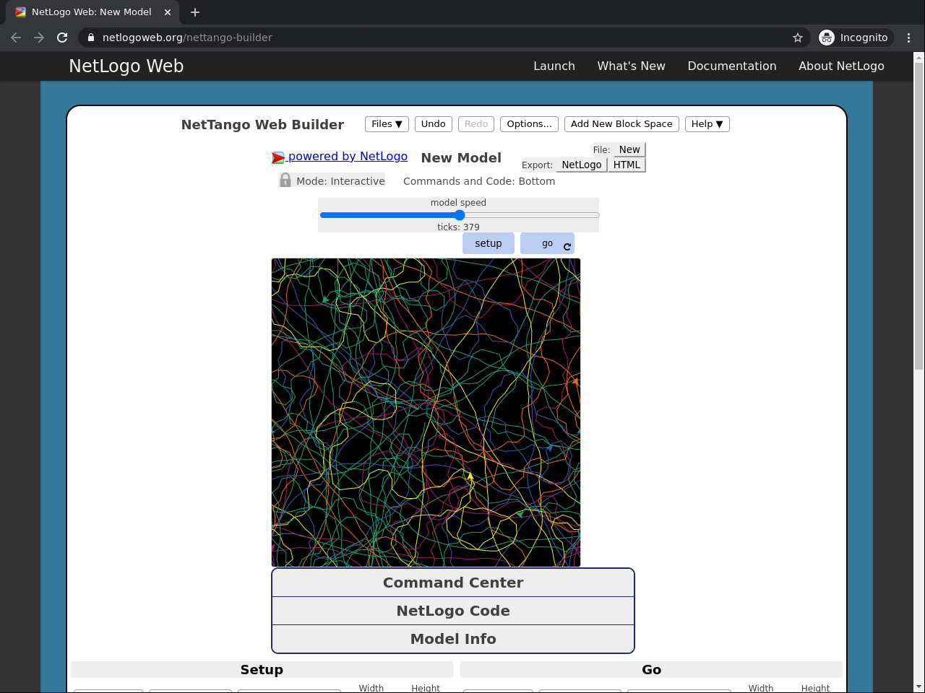Click the Redo button
The width and height of the screenshot is (925, 693).
tap(476, 124)
